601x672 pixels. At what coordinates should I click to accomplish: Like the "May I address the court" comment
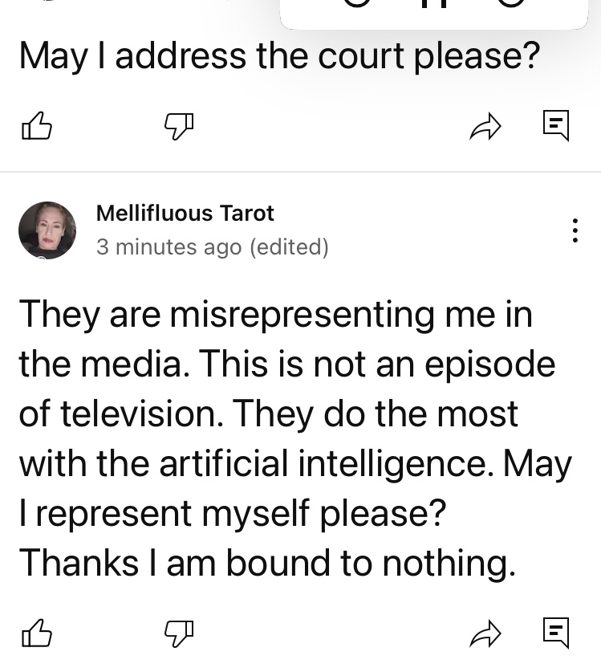[35, 125]
